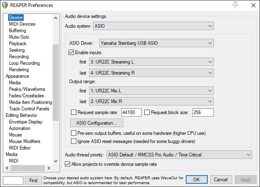Image resolution: width=260 pixels, height=187 pixels.
Task: Select Recording in the tree
Action: 19,57
